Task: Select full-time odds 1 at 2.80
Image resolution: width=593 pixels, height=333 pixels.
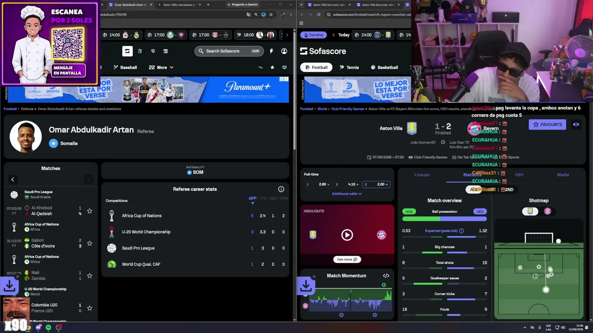Action: click(318, 185)
